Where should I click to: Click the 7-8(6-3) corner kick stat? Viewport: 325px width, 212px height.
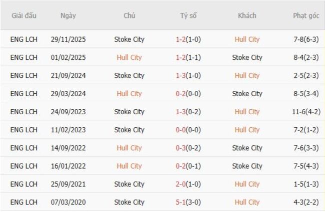pyautogui.click(x=306, y=39)
